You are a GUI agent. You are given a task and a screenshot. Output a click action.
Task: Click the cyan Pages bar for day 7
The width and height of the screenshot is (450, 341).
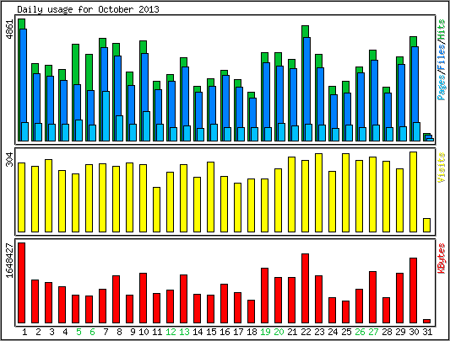click(106, 116)
